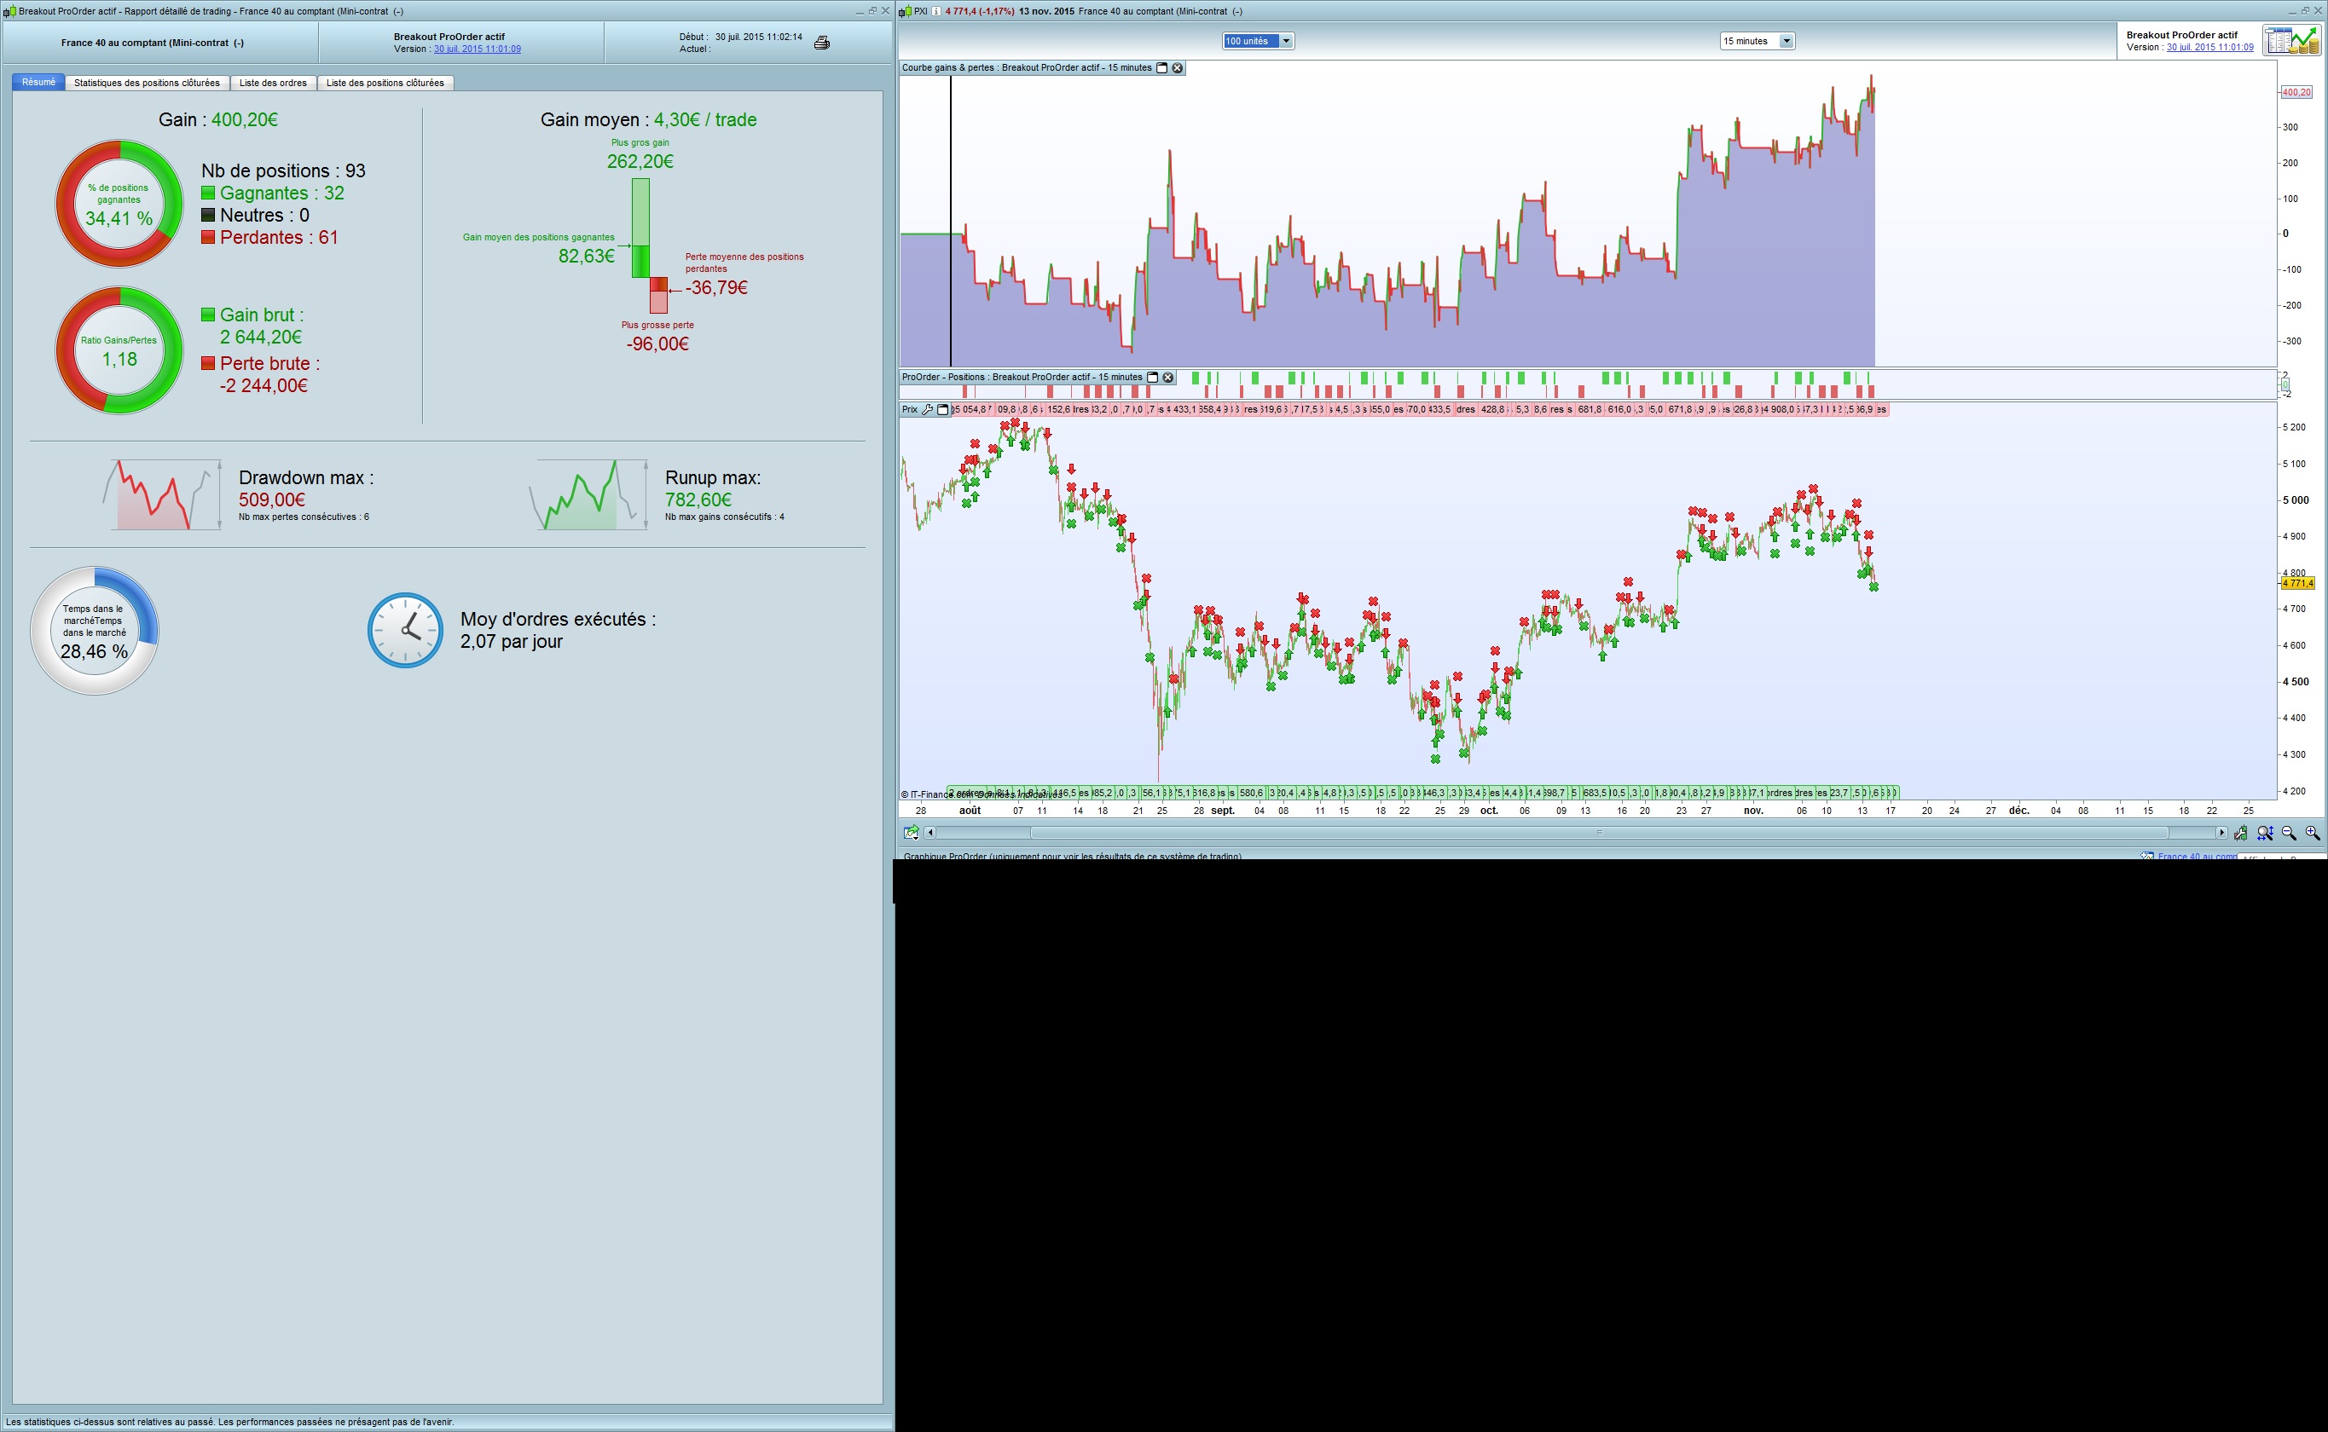This screenshot has width=2328, height=1432.
Task: Maximize the ProOrder Positions panel
Action: [x=1152, y=377]
